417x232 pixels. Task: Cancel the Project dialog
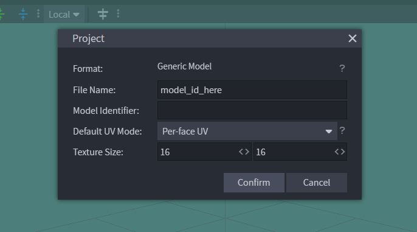pyautogui.click(x=317, y=183)
